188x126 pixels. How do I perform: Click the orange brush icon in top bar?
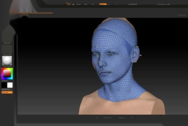click(68, 4)
